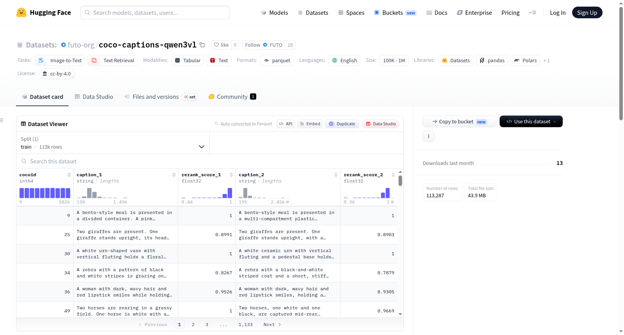Screen dimensions: 624x335
Task: Open Data Studio from viewer header
Action: pyautogui.click(x=381, y=124)
